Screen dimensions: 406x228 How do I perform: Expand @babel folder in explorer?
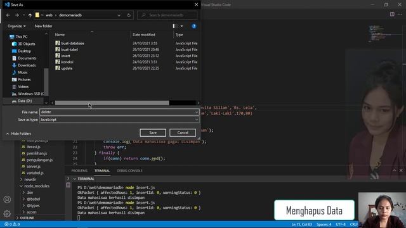(33, 199)
